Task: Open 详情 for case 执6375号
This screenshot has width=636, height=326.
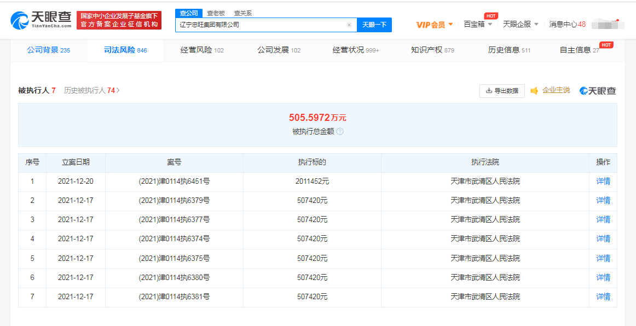Action: 603,258
